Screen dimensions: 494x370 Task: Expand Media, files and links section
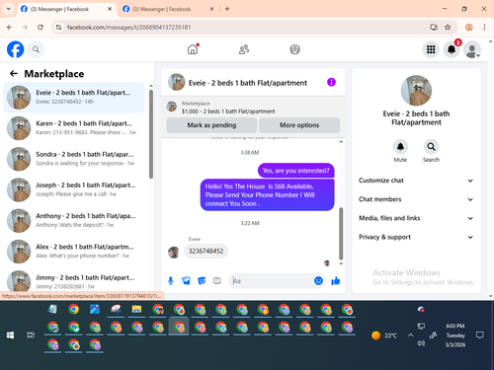[x=416, y=218]
